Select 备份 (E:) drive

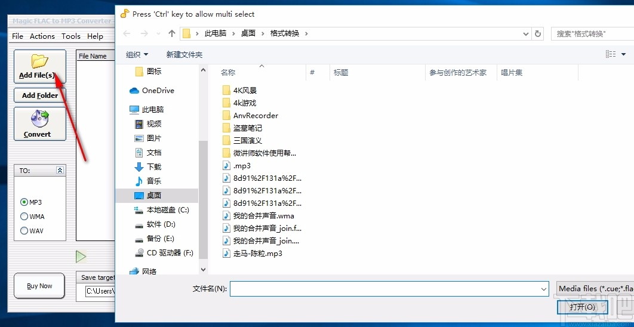(x=155, y=239)
